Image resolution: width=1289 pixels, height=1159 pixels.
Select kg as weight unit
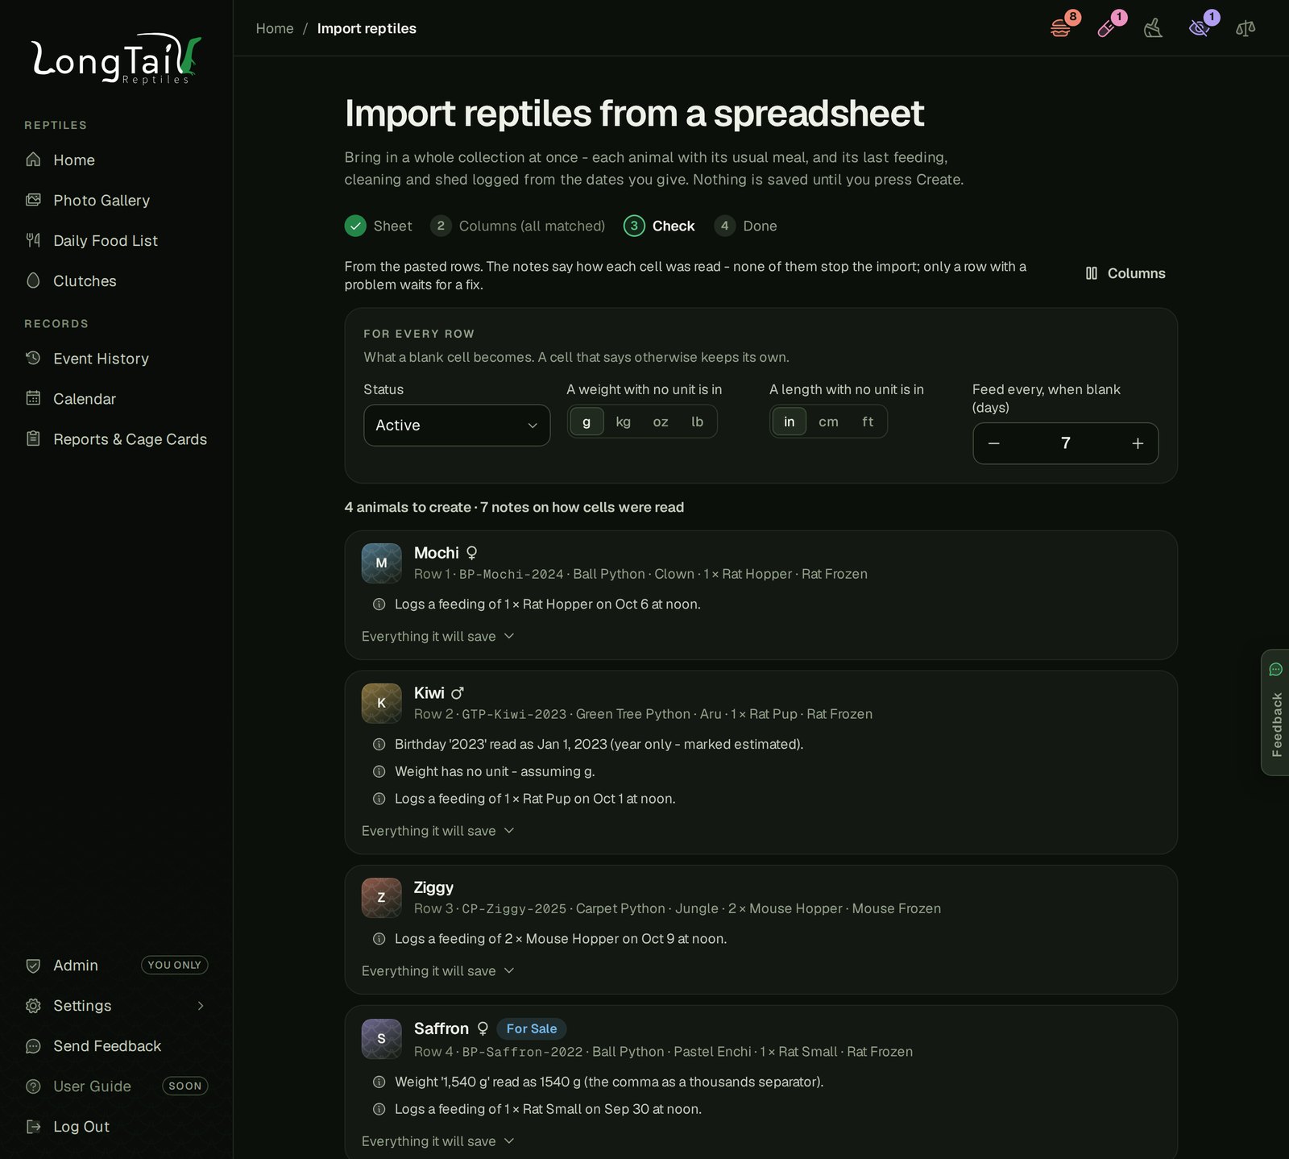[x=623, y=422]
